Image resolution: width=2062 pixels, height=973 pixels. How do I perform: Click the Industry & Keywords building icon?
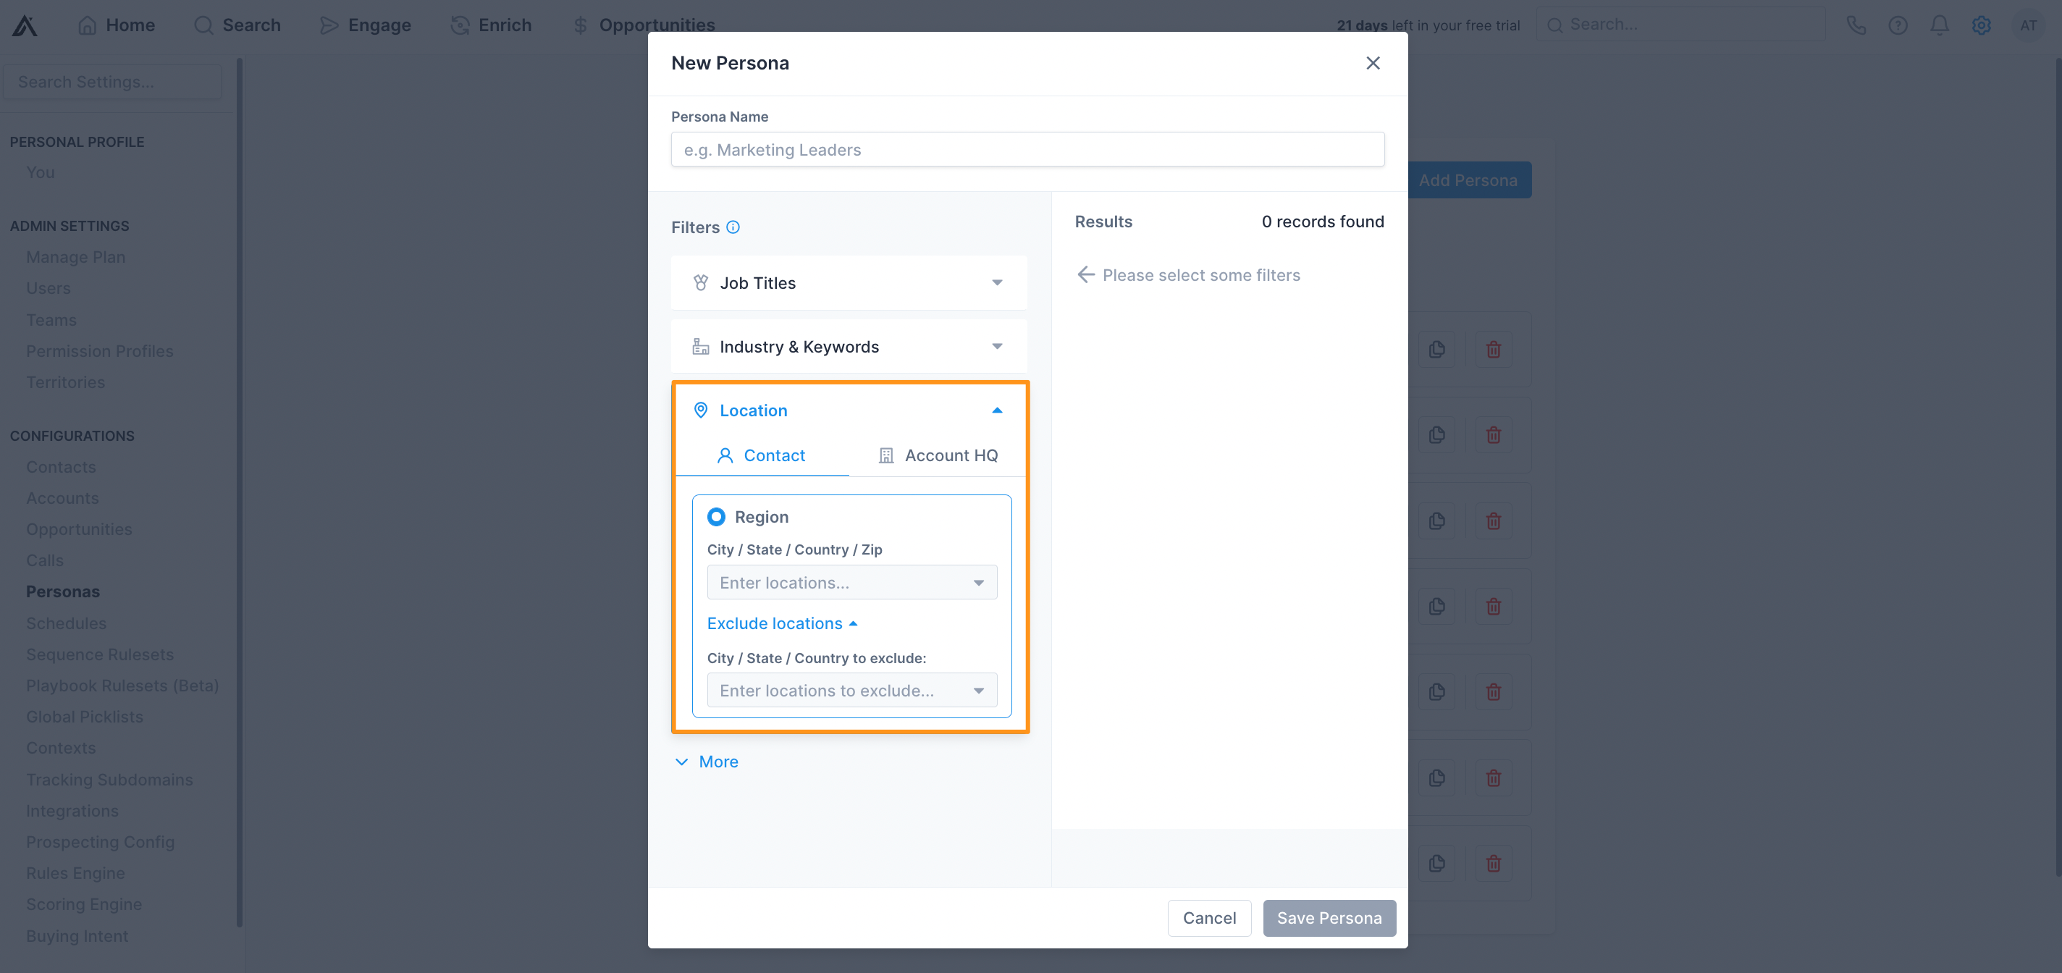tap(700, 347)
